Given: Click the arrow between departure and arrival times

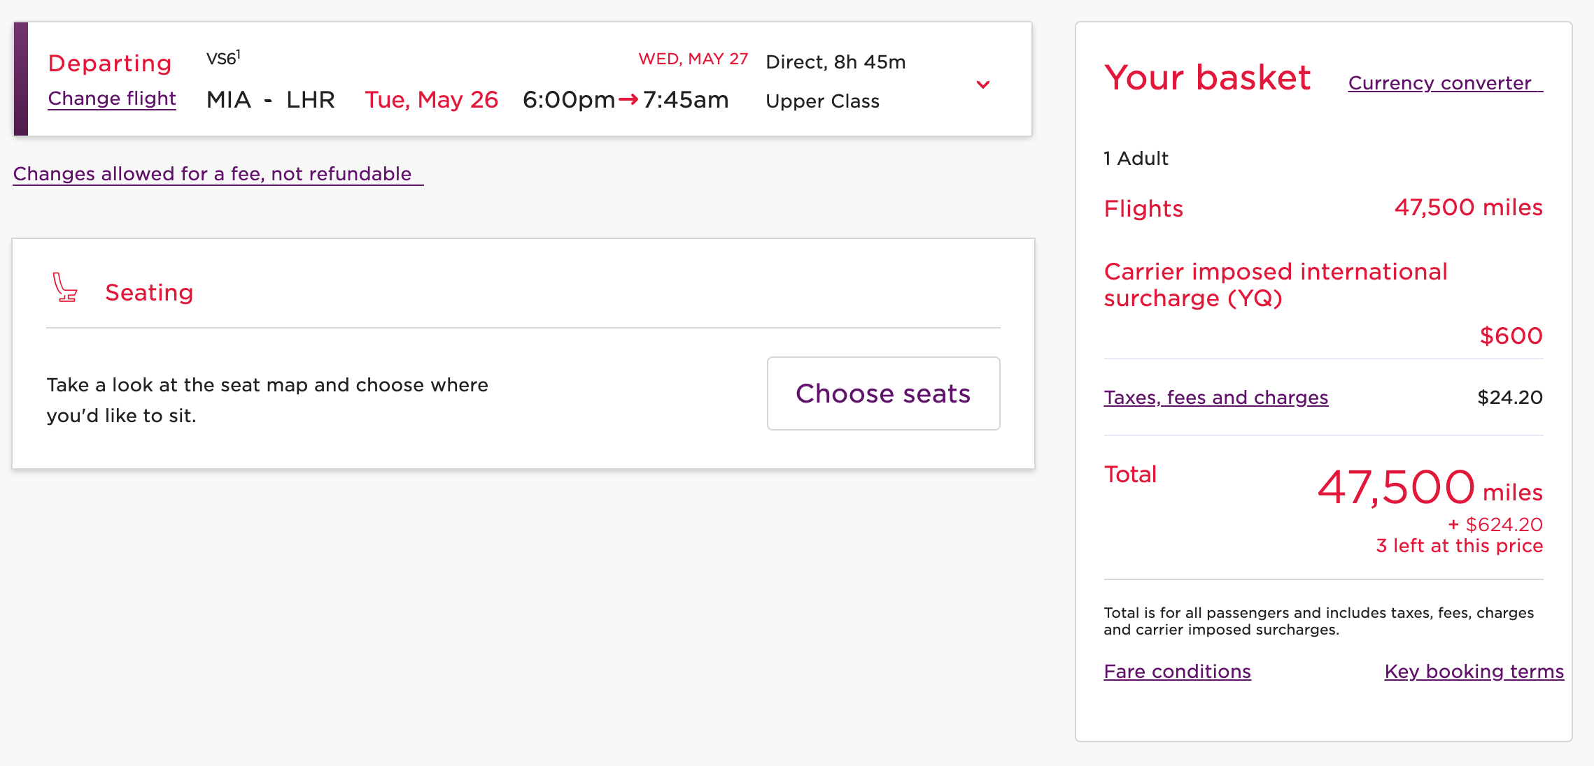Looking at the screenshot, I should coord(628,100).
